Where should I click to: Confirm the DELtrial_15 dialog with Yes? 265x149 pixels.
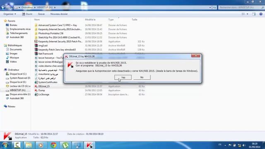pyautogui.click(x=123, y=77)
